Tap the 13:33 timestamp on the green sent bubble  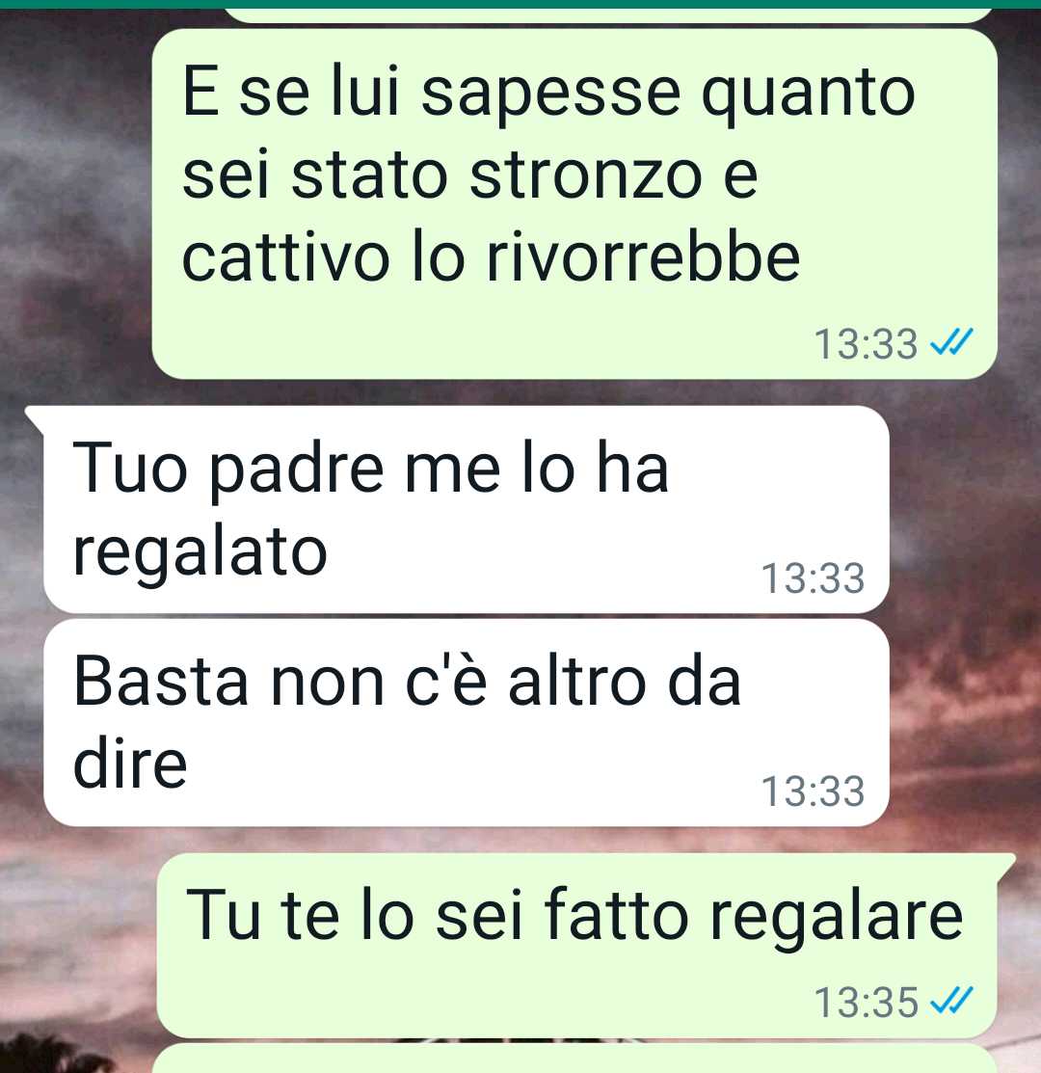click(x=866, y=343)
